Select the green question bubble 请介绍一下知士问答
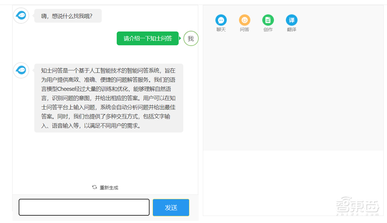The width and height of the screenshot is (387, 223). 147,39
